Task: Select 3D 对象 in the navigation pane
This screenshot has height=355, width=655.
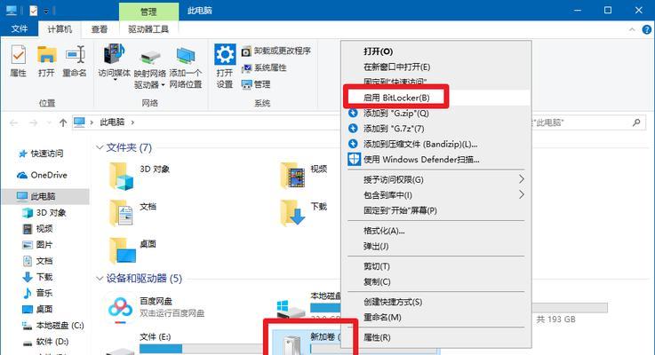Action: coord(44,213)
